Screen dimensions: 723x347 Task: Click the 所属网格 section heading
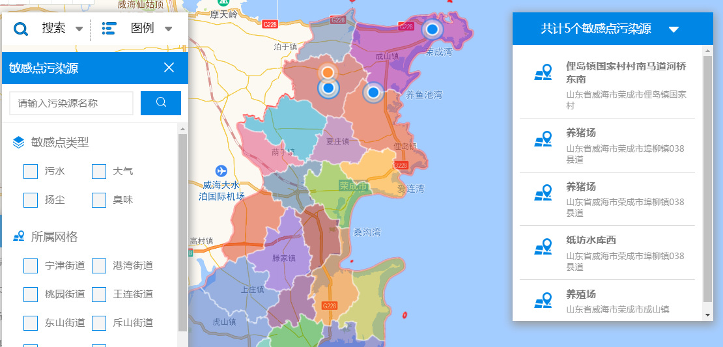[x=55, y=237]
